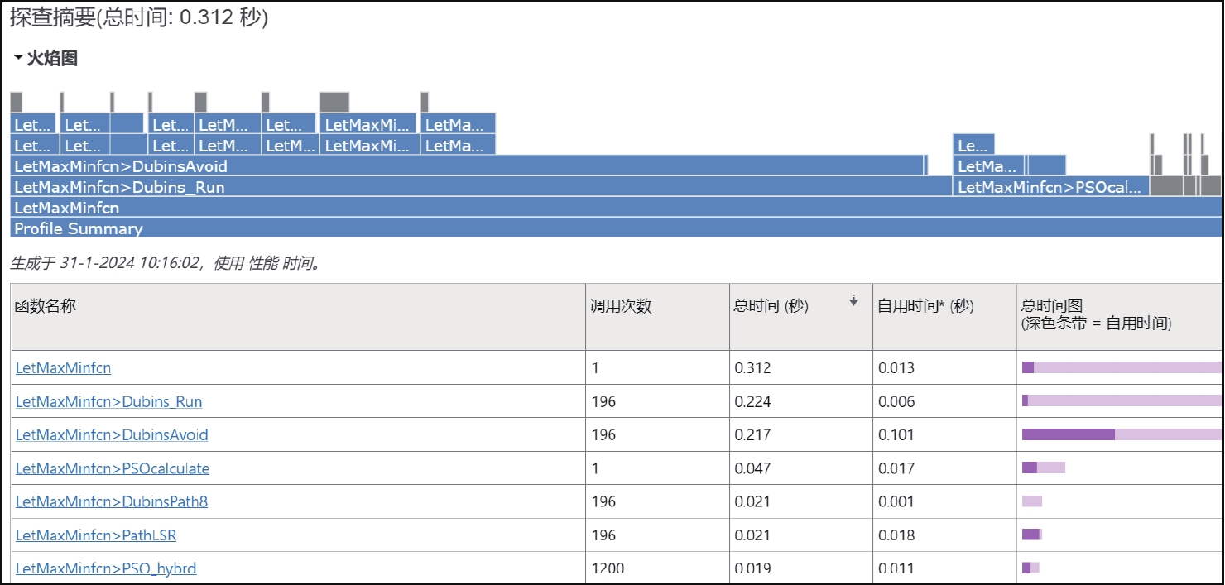The image size is (1225, 585).
Task: Sort by the 调用次数 column header
Action: (621, 306)
